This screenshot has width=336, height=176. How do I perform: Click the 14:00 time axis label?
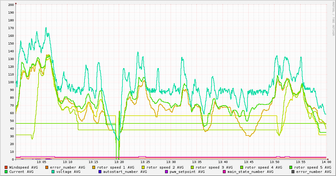326,162
